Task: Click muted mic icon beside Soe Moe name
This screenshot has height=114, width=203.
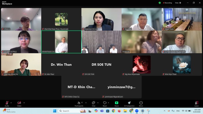Action: [x=123, y=29]
